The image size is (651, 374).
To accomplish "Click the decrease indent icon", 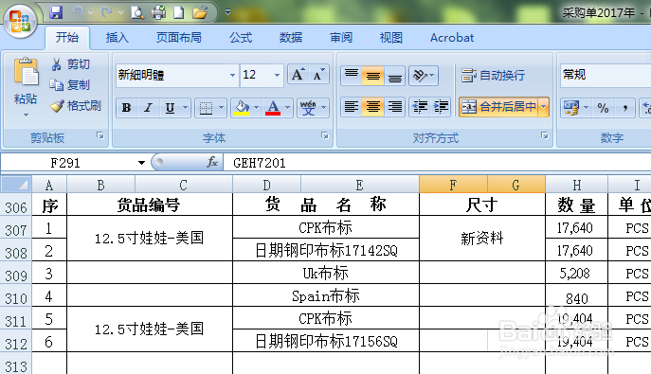I will point(420,107).
